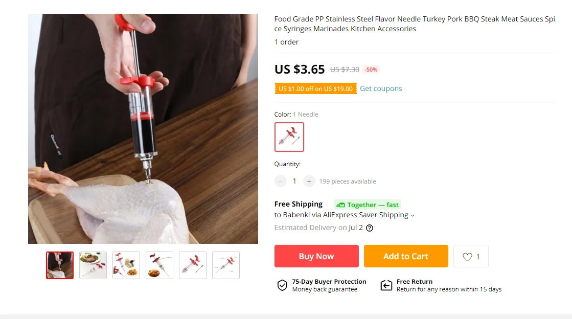Image resolution: width=572 pixels, height=319 pixels.
Task: Expand the AliExpress Saver Shipping dropdown
Action: 413,215
